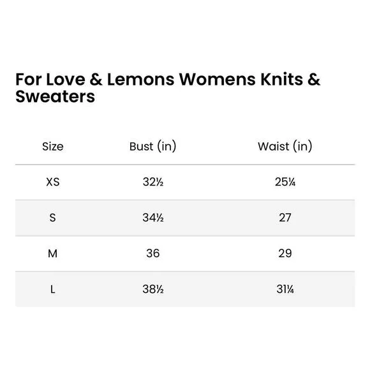Select the L bust value 38½
370x370 pixels.
point(153,289)
